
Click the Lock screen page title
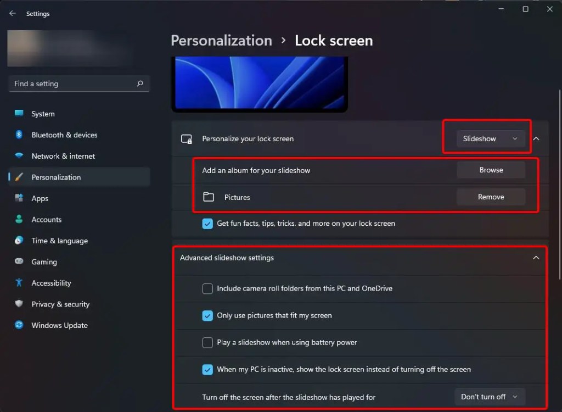coord(334,41)
